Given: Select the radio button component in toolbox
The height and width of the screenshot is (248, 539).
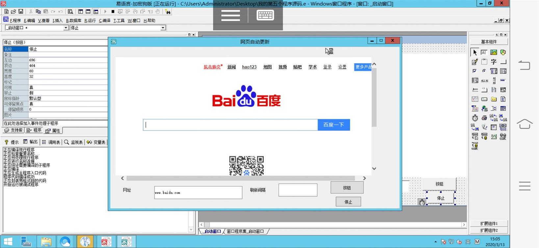Looking at the screenshot, I should [x=484, y=71].
